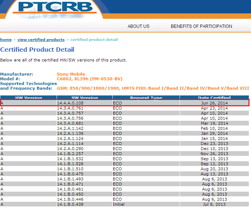This screenshot has height=209, width=251.
Task: Select date Dec 23, 2013 cell
Action: point(214,144)
